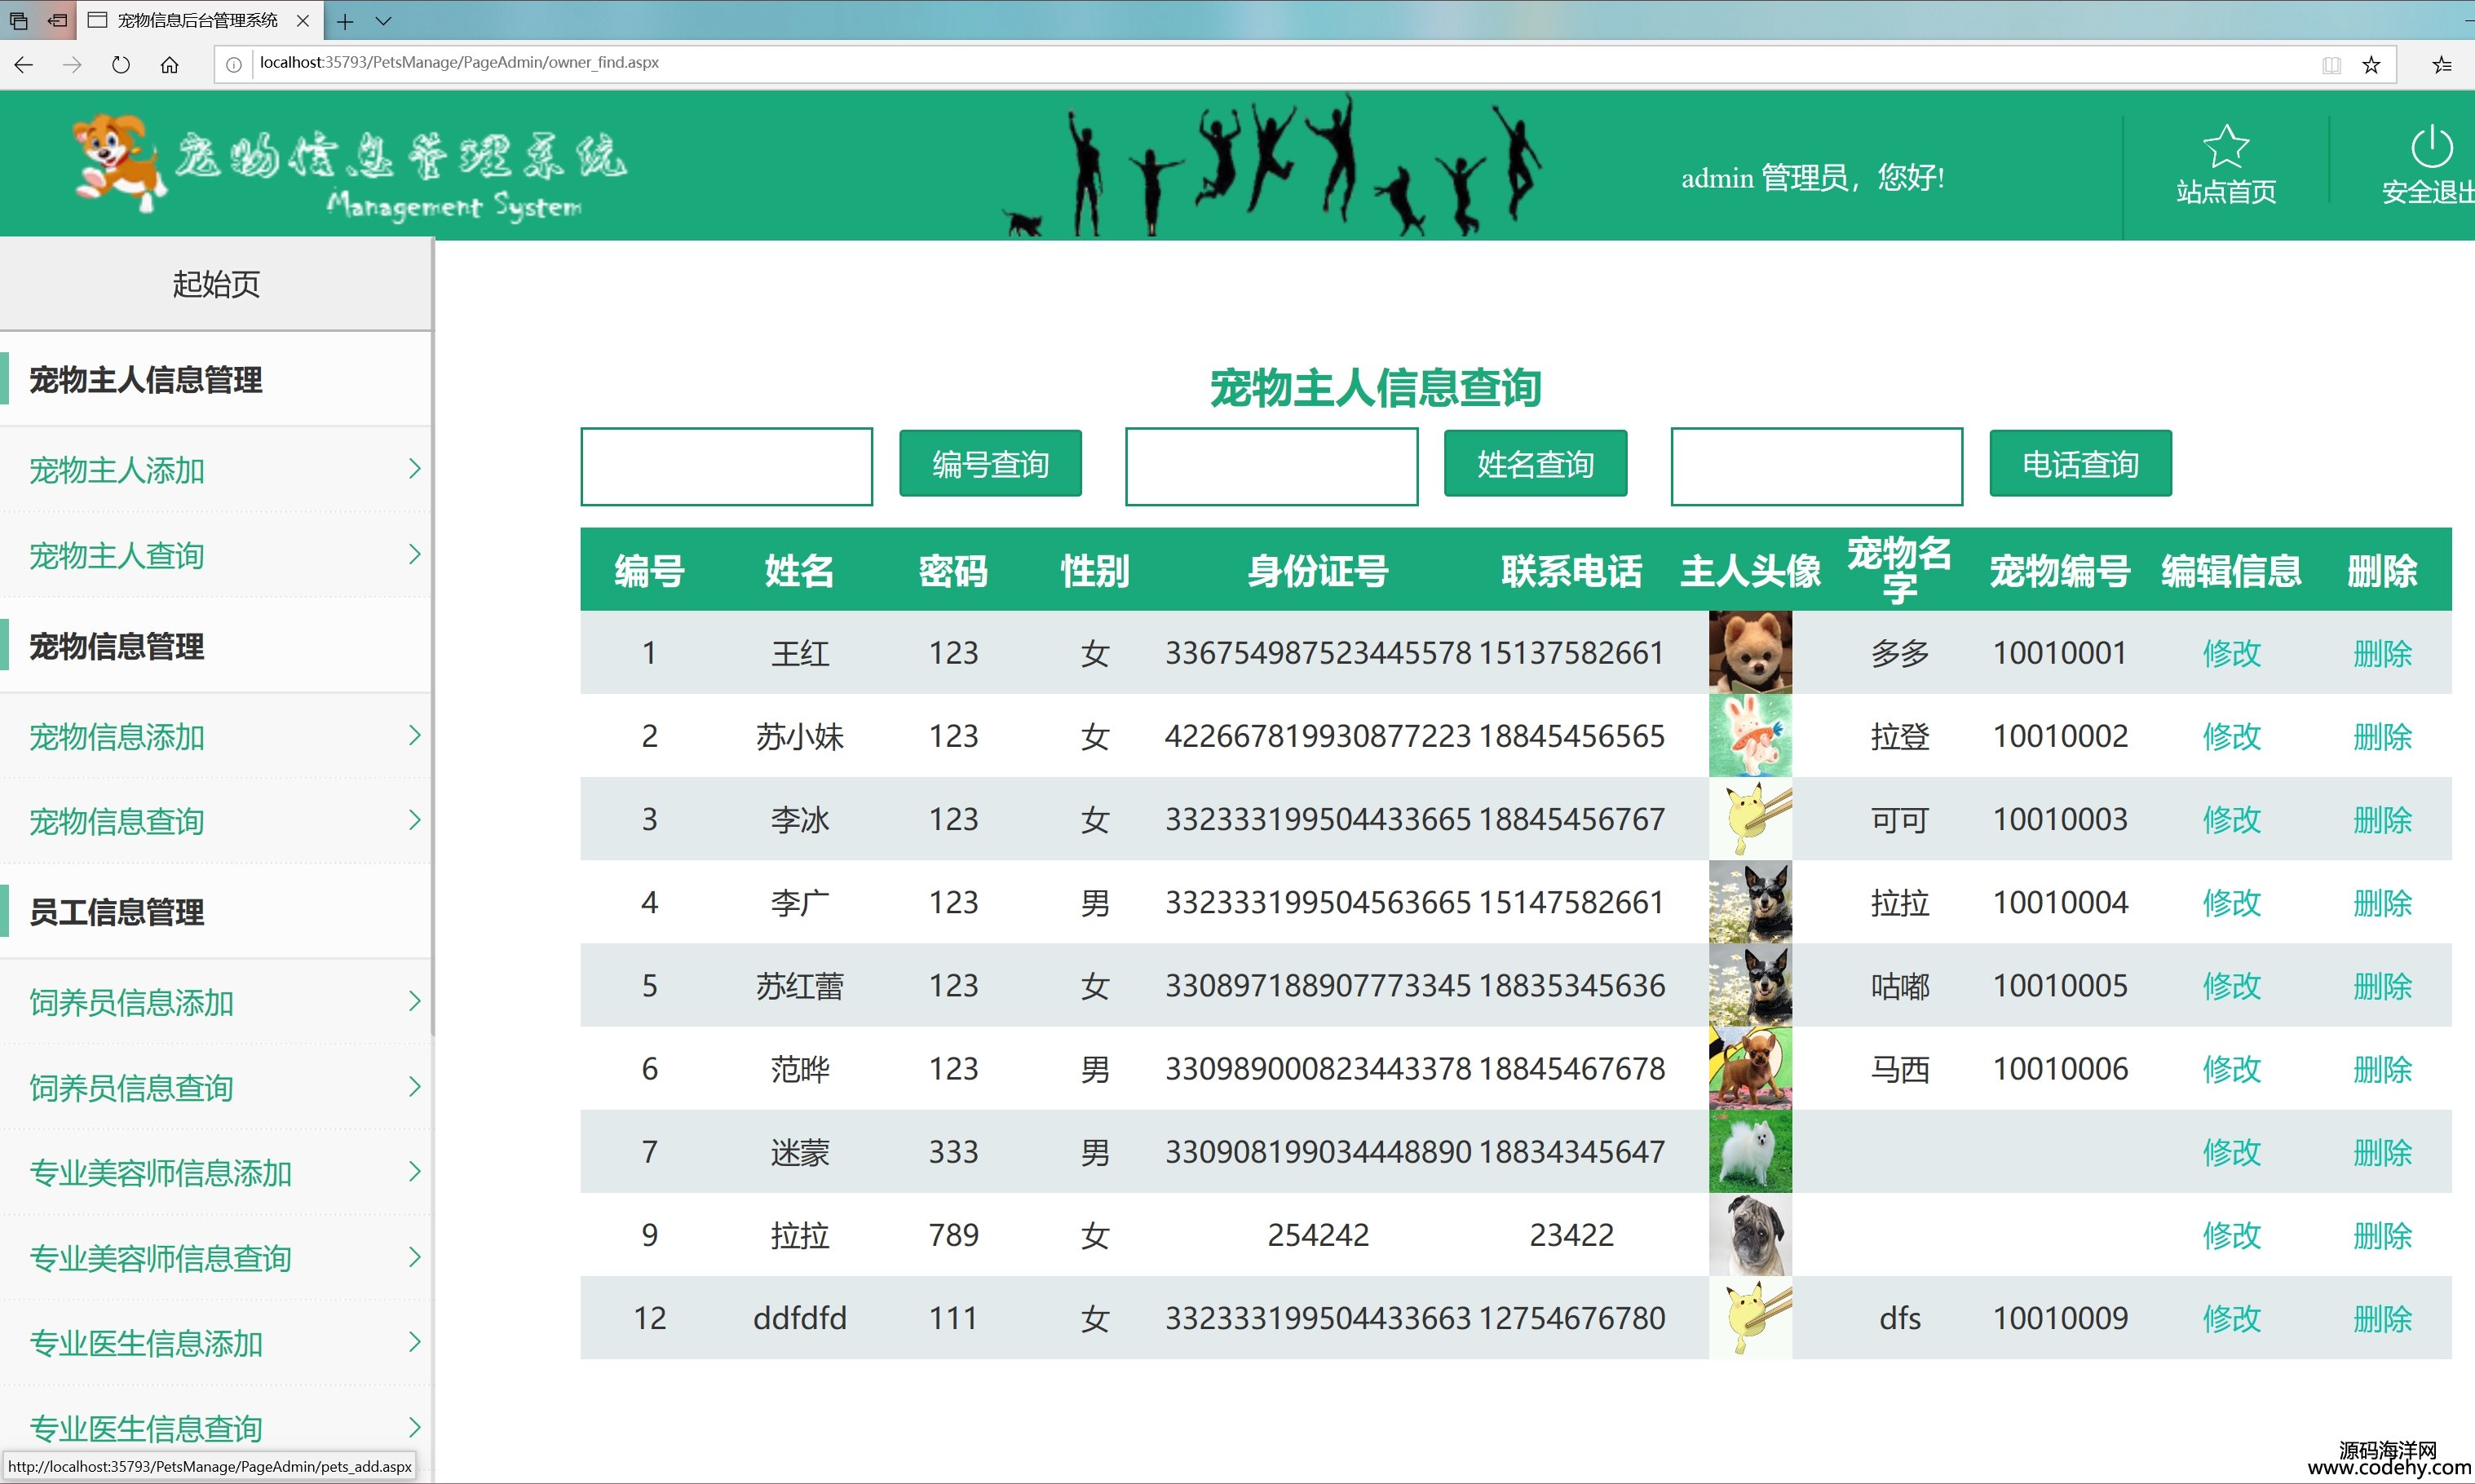This screenshot has width=2475, height=1484.
Task: Click the pug avatar in row 9
Action: coord(1751,1235)
